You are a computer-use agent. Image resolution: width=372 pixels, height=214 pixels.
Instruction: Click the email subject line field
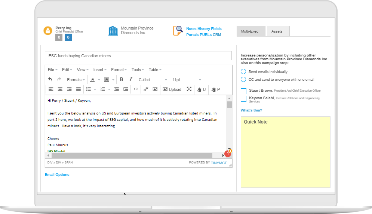tap(138, 56)
